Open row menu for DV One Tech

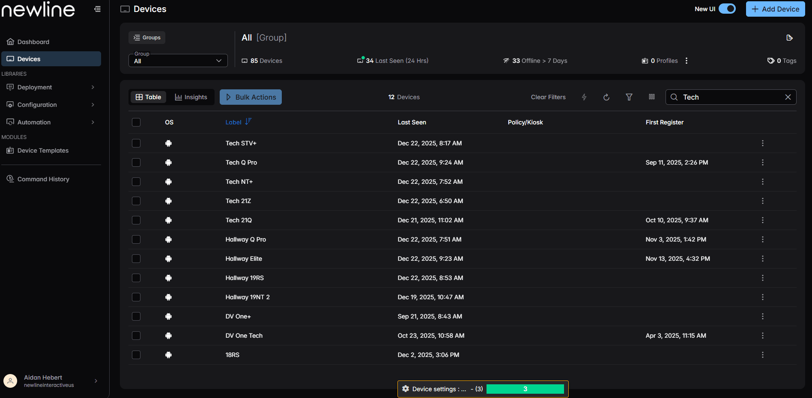pyautogui.click(x=763, y=336)
